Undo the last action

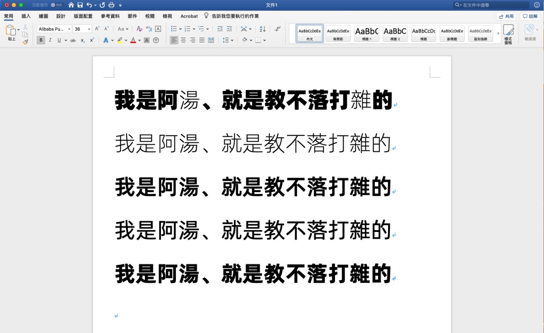point(89,5)
